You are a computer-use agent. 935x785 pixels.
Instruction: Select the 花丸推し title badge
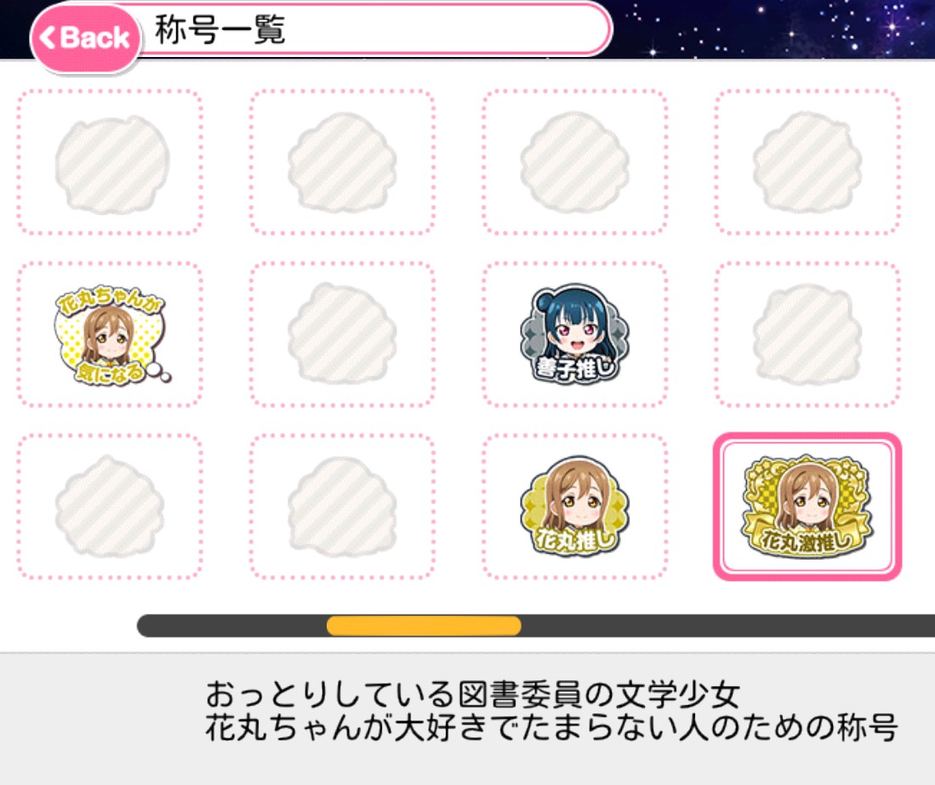[575, 506]
